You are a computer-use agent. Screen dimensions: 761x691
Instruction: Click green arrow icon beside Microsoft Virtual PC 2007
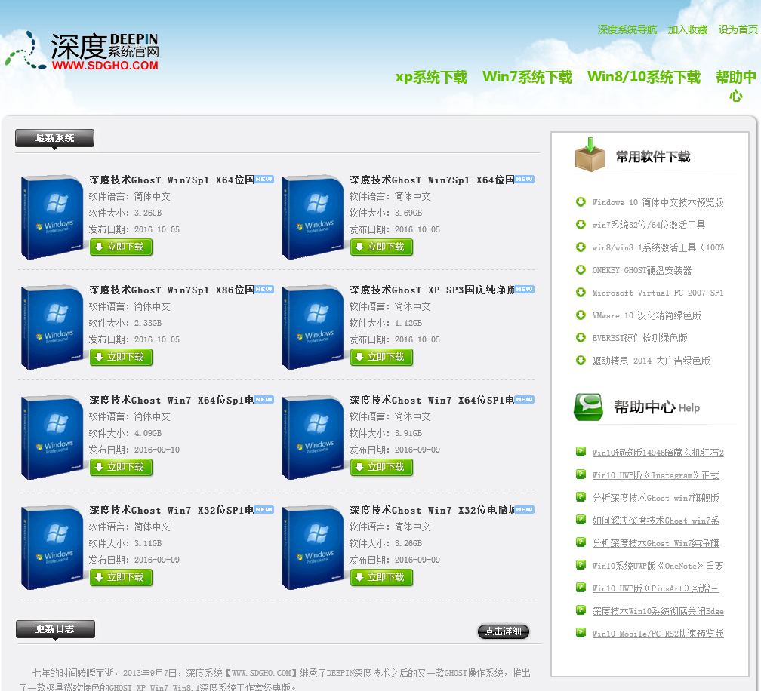coord(581,293)
